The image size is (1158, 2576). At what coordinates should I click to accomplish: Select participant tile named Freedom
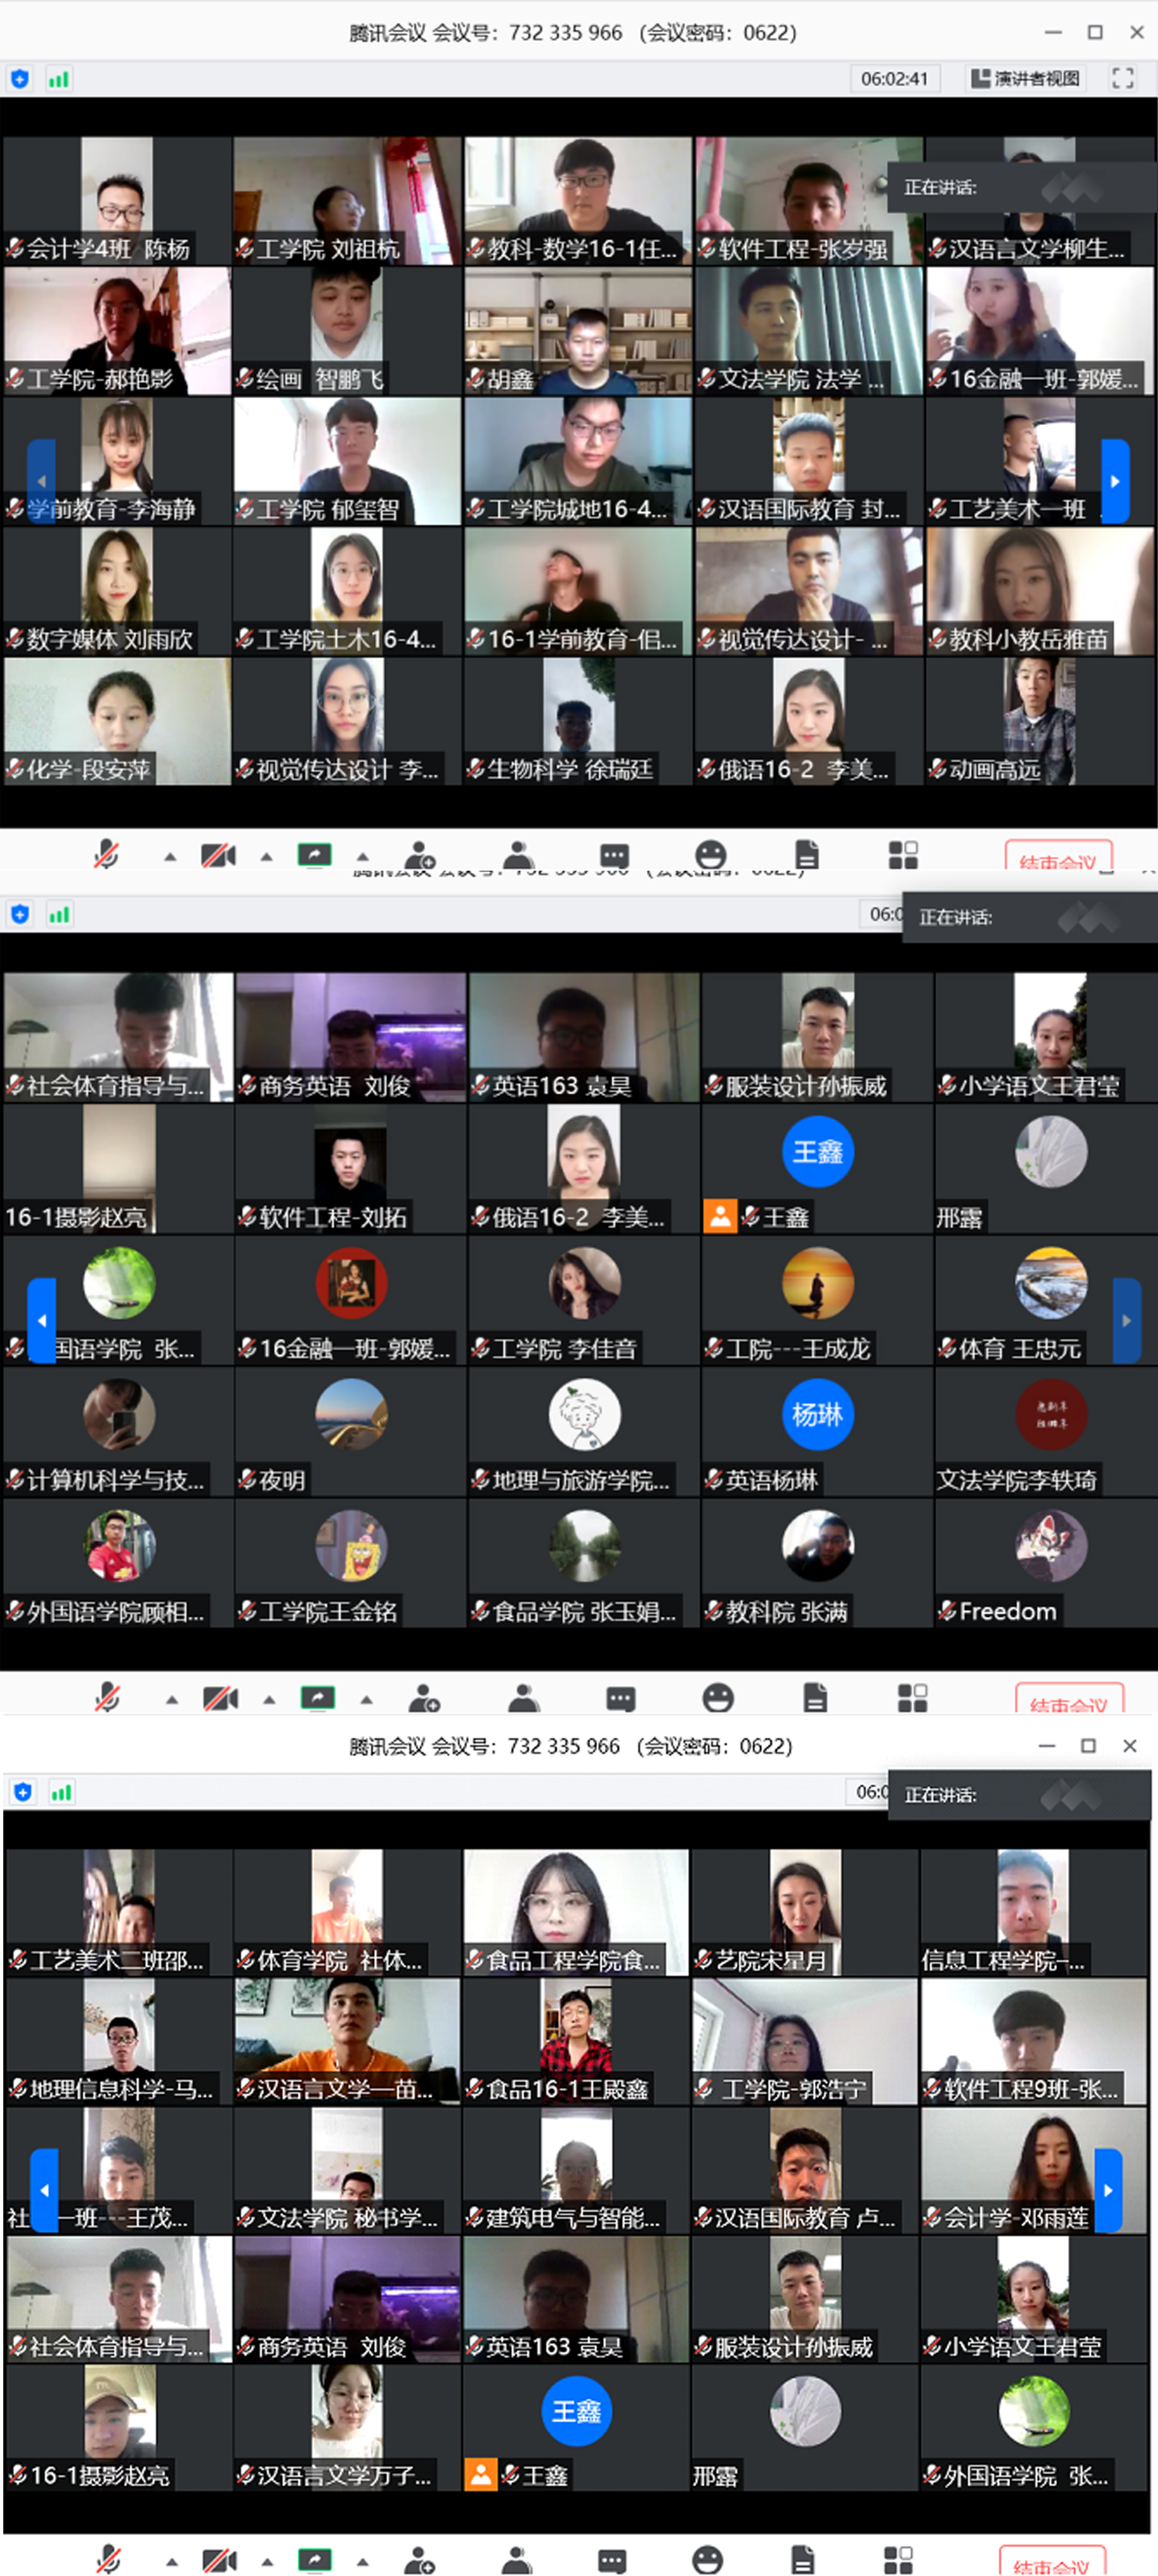(1046, 1563)
